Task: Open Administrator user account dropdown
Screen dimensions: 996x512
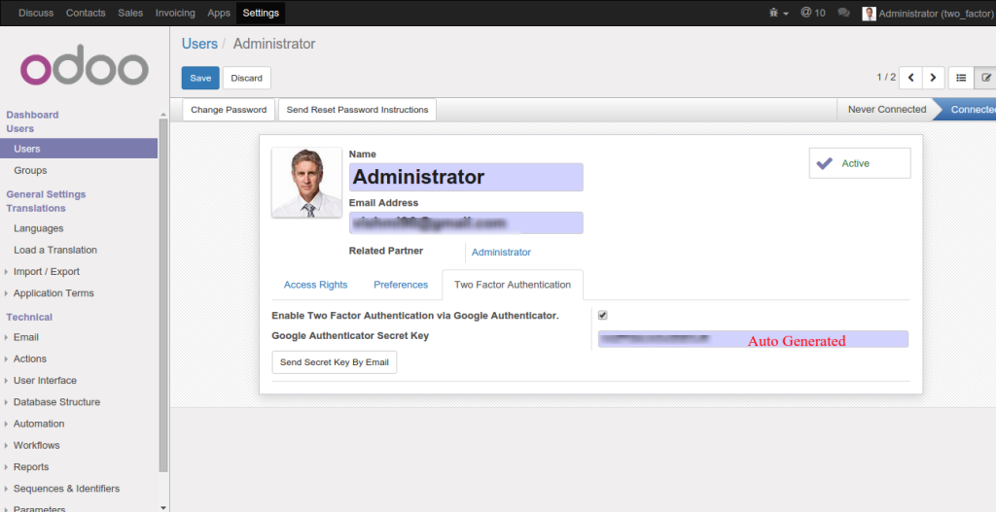Action: point(928,13)
